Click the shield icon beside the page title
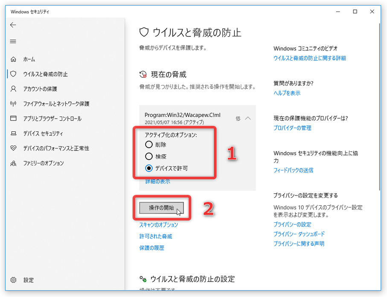The width and height of the screenshot is (387, 297). pos(144,32)
